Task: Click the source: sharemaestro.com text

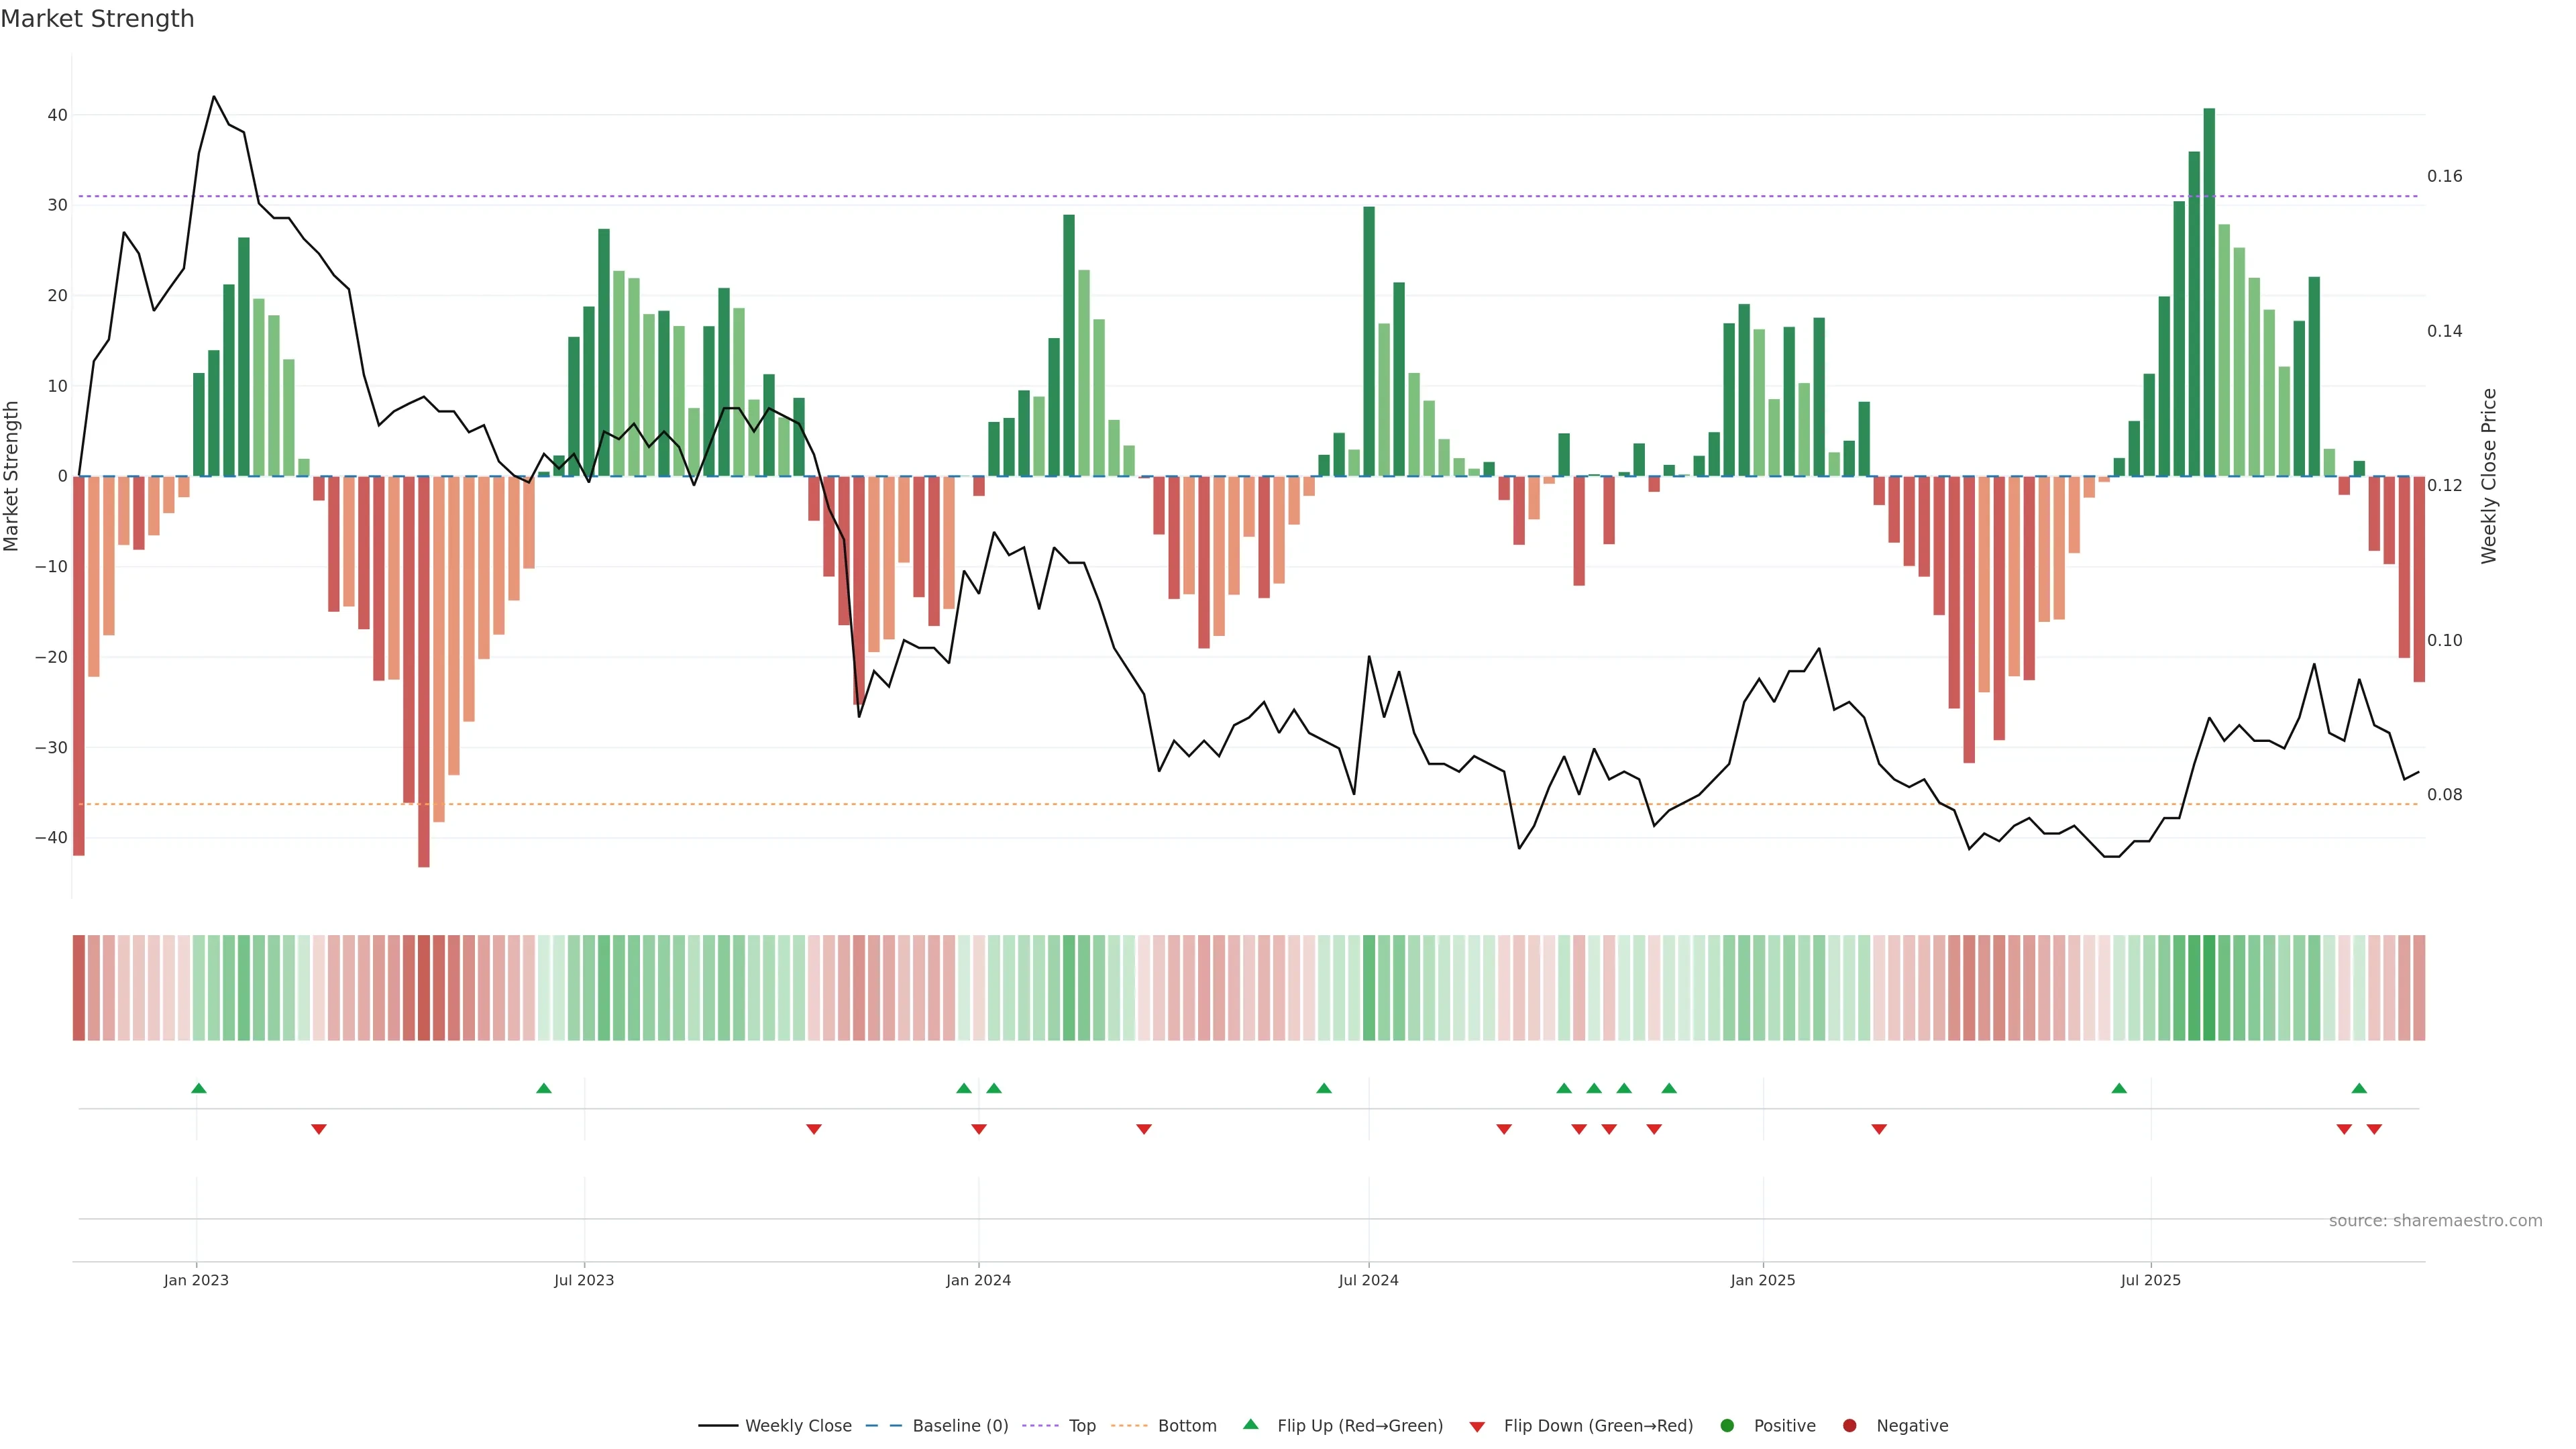Action: (2435, 1221)
